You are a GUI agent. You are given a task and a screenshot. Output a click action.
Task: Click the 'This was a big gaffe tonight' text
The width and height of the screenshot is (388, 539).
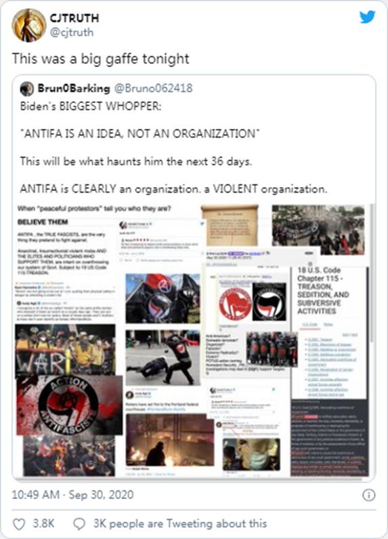click(101, 59)
